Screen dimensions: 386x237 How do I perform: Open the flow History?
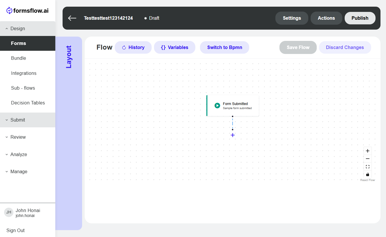pos(133,47)
